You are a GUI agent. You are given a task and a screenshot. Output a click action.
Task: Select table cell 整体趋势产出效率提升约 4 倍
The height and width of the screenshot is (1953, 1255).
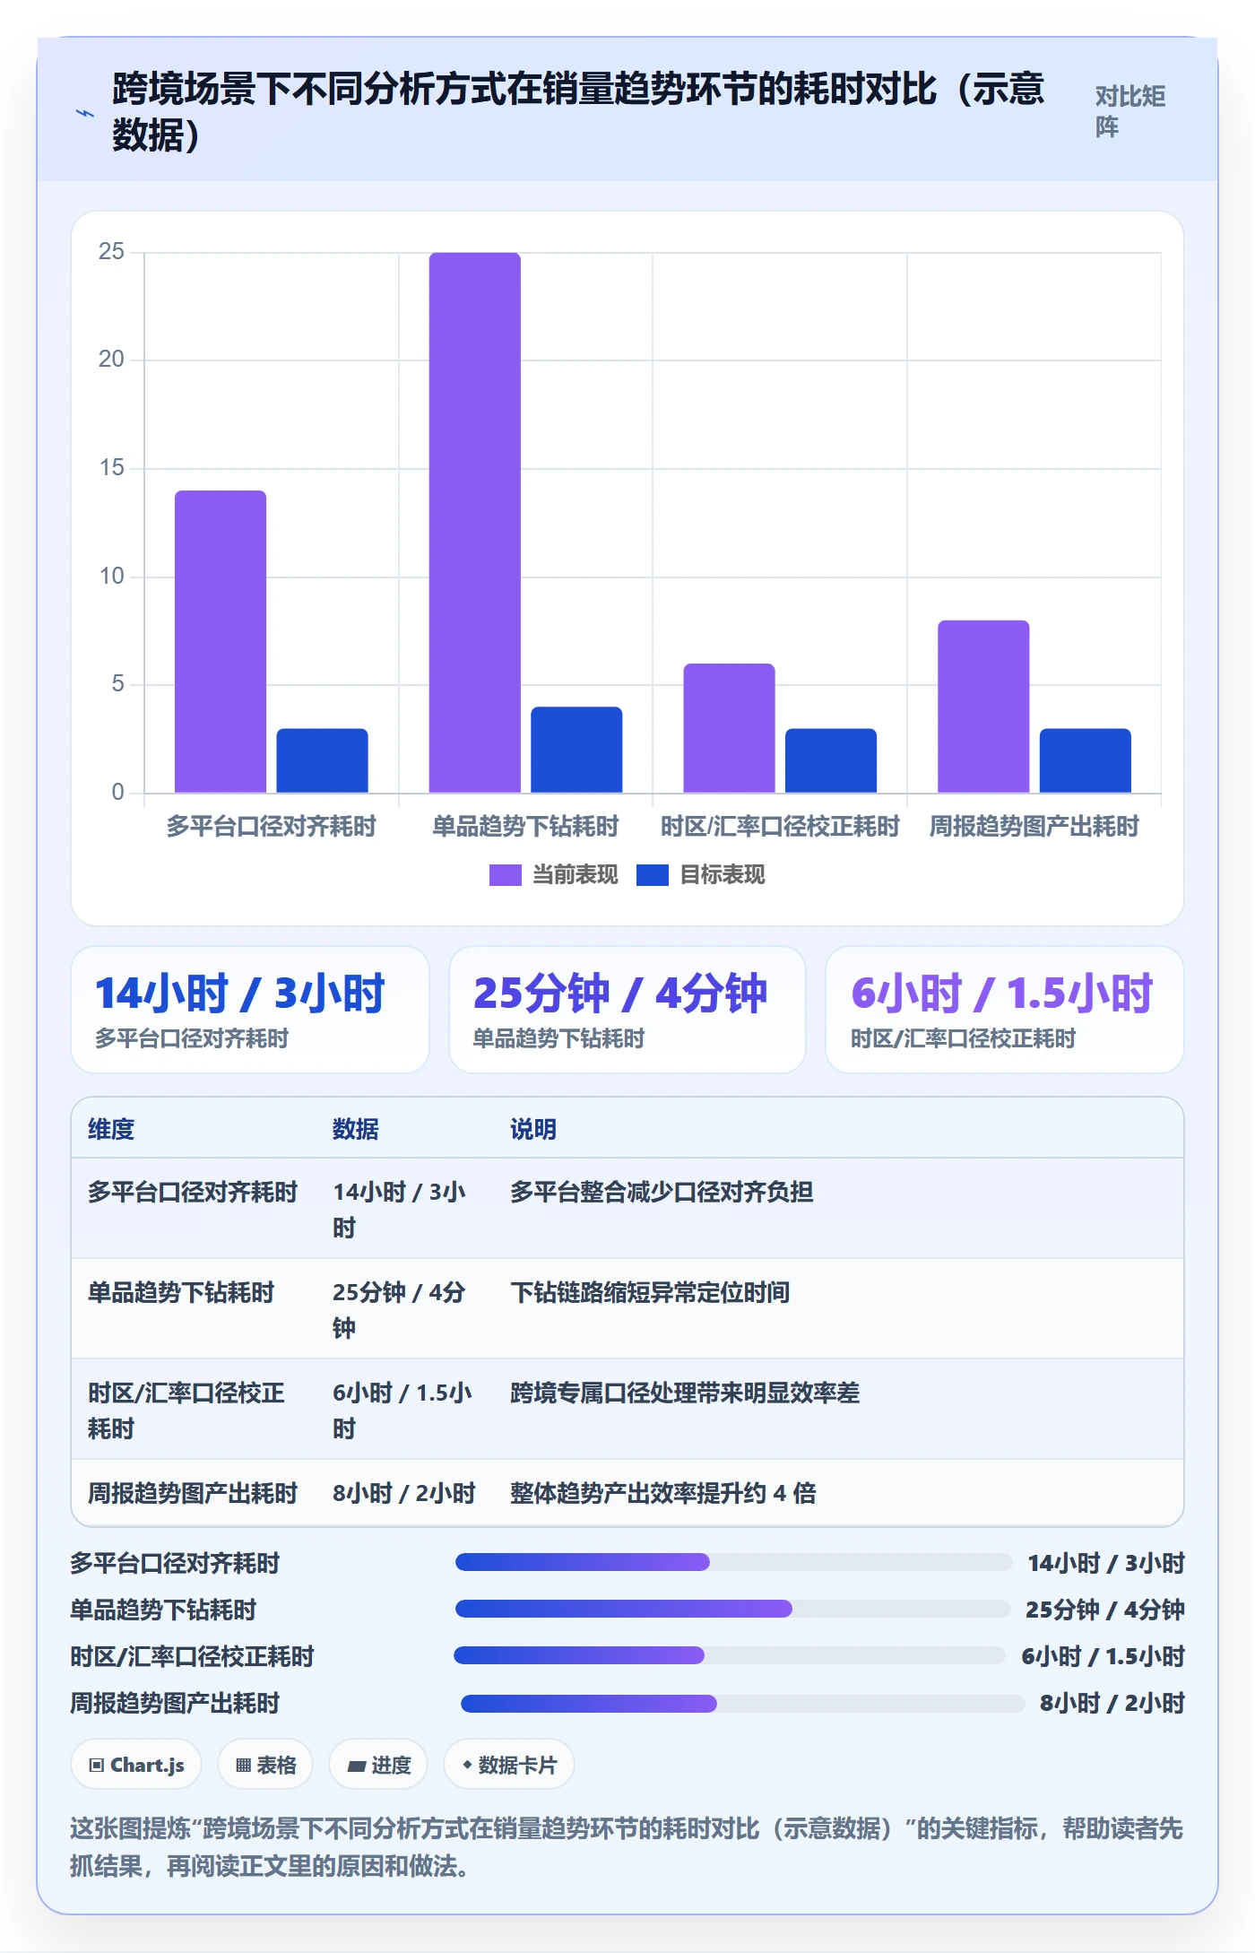click(x=663, y=1493)
